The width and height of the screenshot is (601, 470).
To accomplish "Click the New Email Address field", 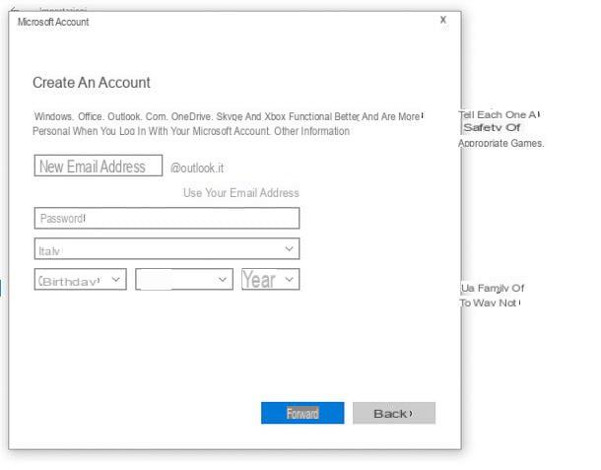I will coord(99,166).
